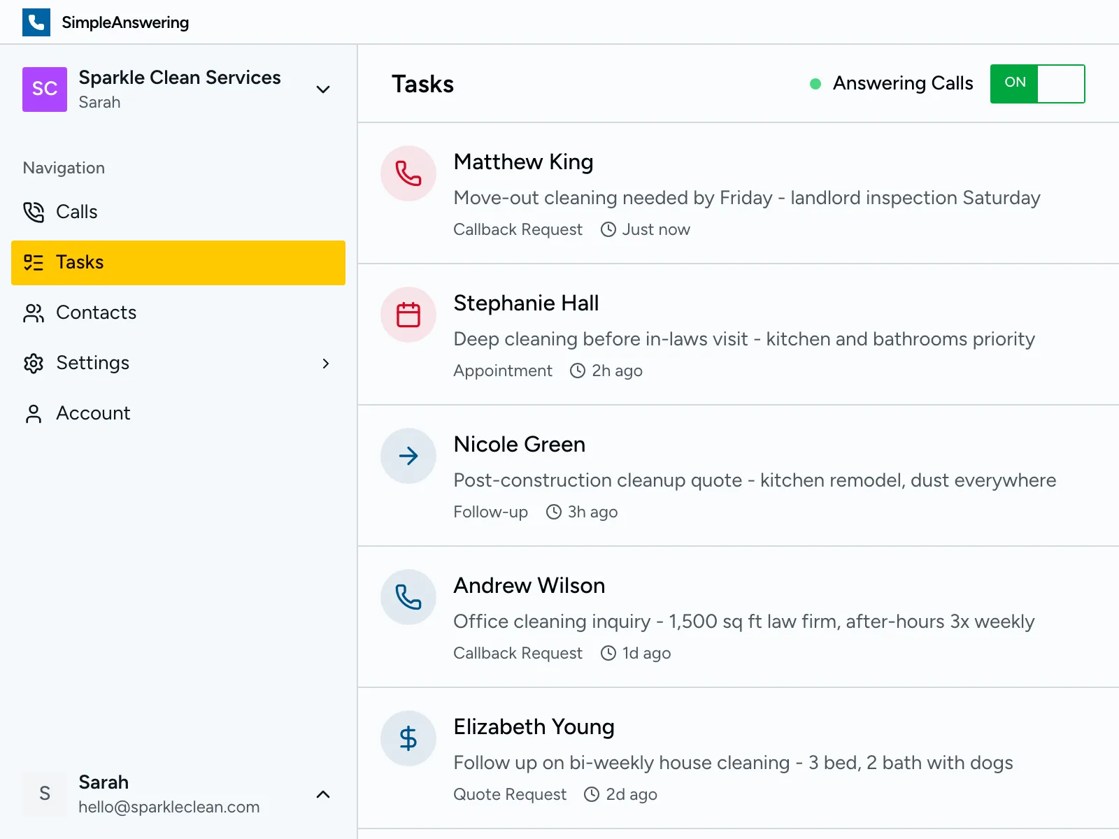Select the Calls icon in the sidebar

(34, 212)
